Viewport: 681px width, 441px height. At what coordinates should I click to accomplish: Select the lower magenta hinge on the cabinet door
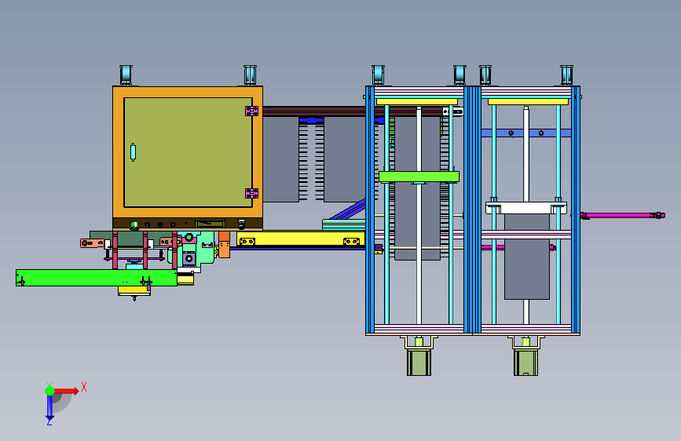[x=252, y=193]
